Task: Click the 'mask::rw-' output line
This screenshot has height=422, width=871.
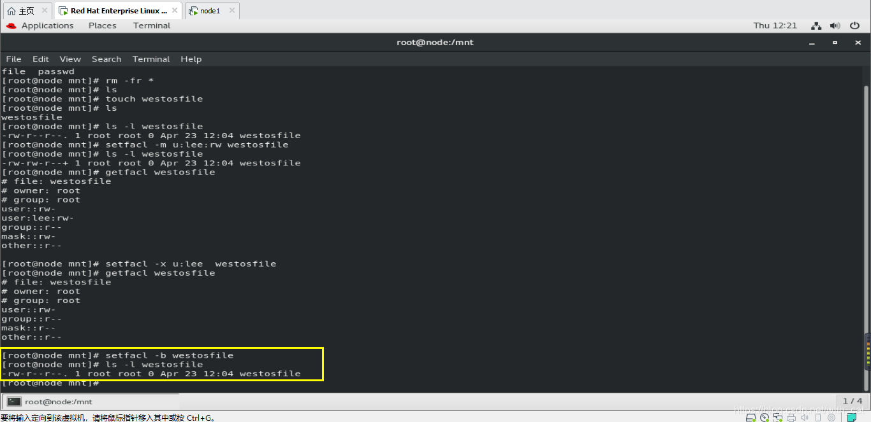Action: 29,236
